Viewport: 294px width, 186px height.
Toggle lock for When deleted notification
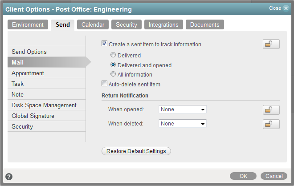pyautogui.click(x=271, y=124)
